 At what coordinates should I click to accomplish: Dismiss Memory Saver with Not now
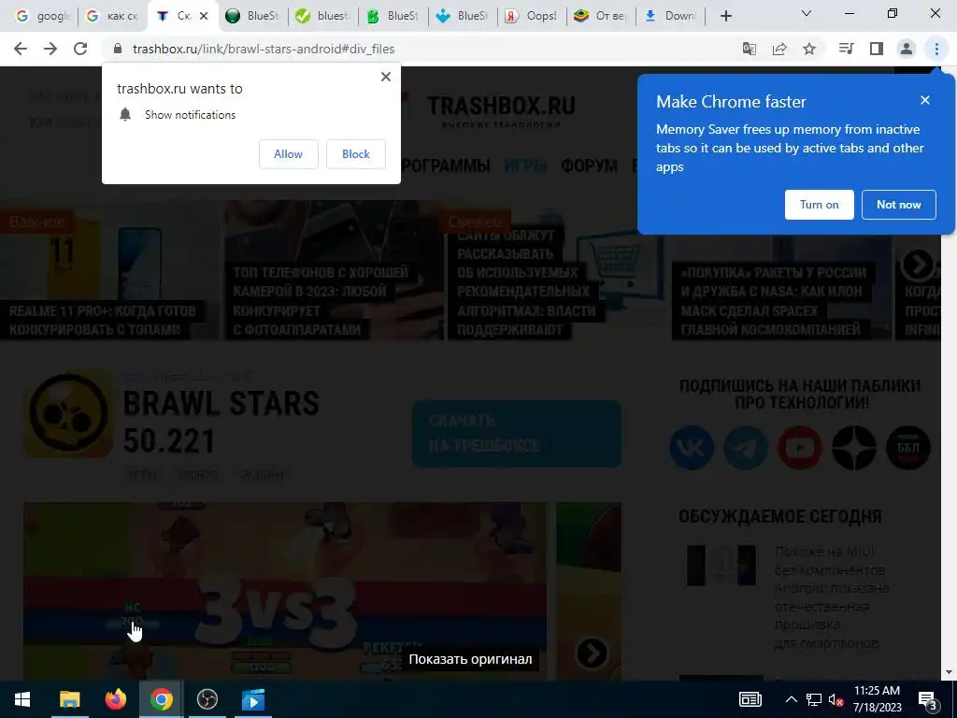tap(898, 205)
